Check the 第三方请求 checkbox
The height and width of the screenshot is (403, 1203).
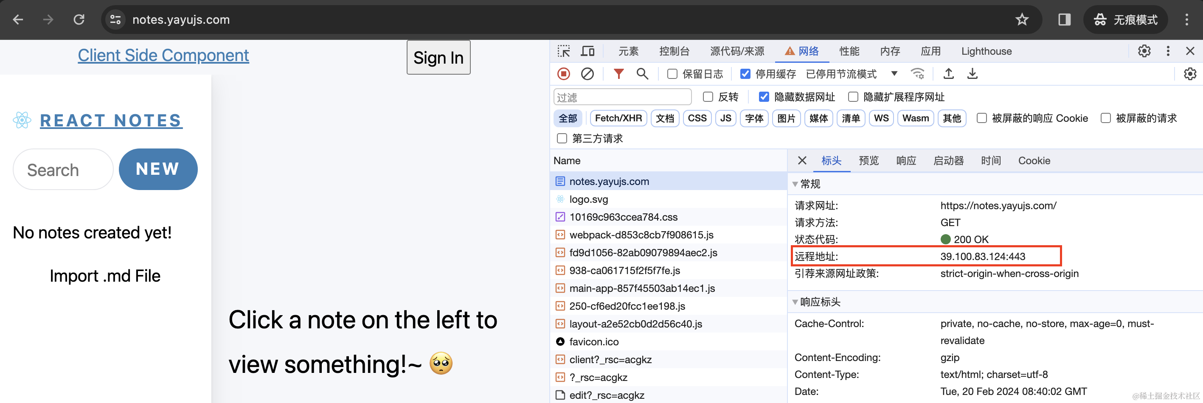[562, 139]
